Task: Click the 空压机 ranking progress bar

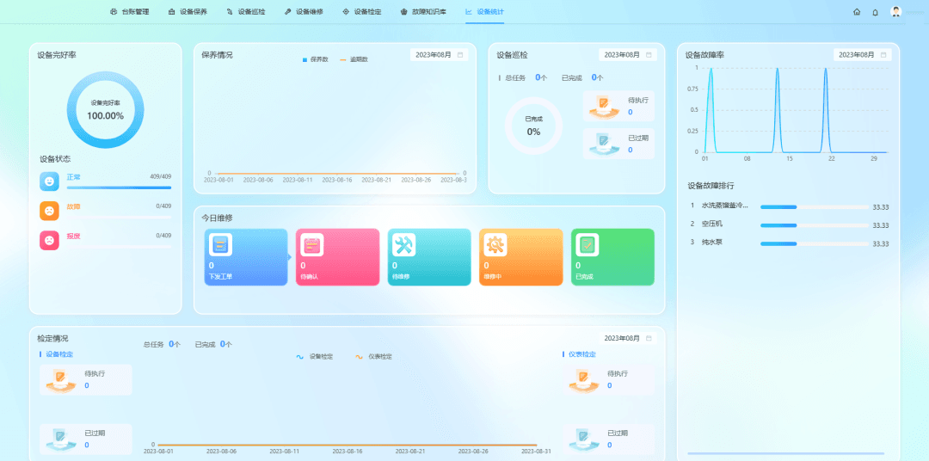Action: (815, 225)
